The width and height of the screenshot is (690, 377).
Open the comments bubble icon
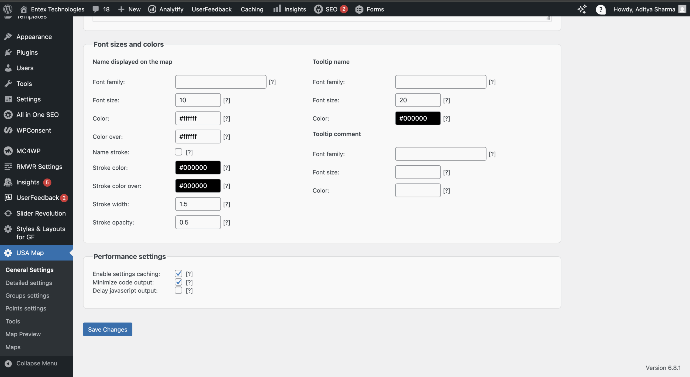[95, 9]
